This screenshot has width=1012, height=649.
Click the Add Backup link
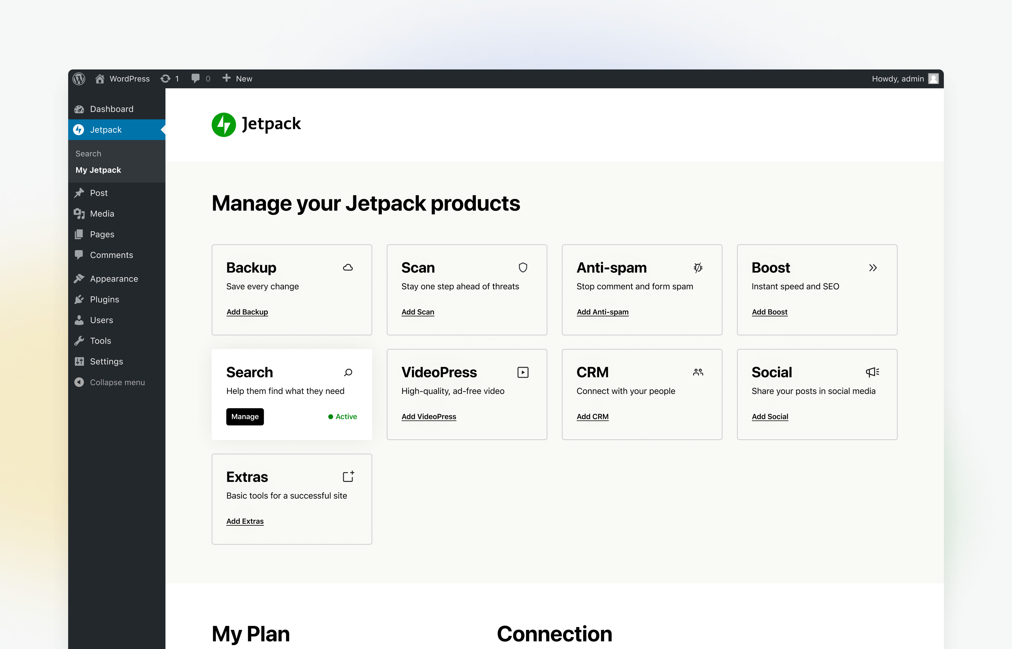247,312
